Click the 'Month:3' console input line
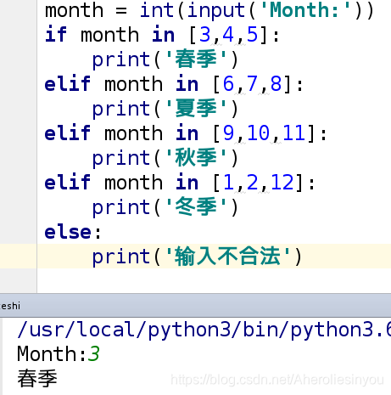 pyautogui.click(x=59, y=354)
